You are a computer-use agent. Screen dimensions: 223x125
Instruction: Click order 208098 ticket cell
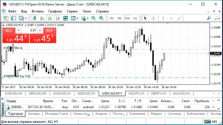17,107
